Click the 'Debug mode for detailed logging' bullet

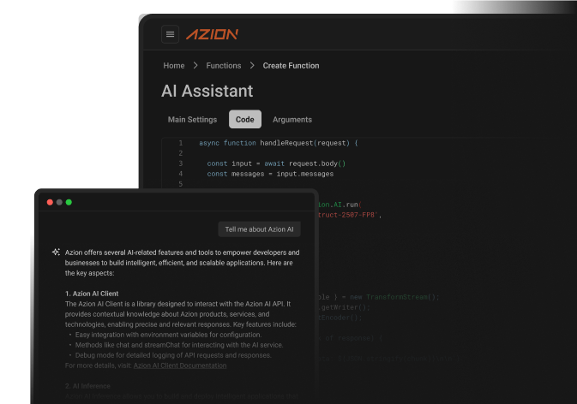(173, 355)
